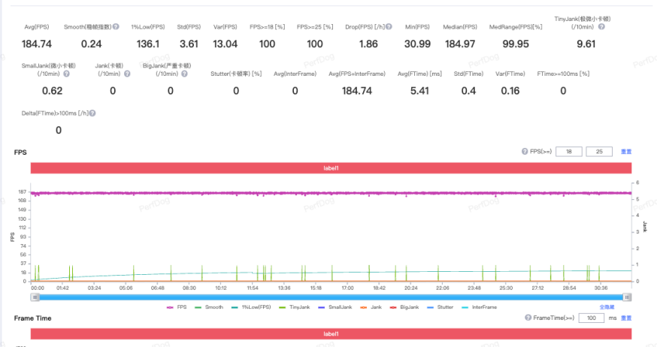The image size is (657, 347).
Task: Click the FTime>=100ms [%] label
Action: click(x=563, y=74)
